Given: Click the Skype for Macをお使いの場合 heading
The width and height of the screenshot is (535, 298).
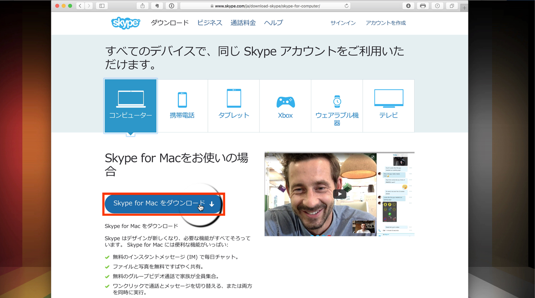Looking at the screenshot, I should coord(176,164).
